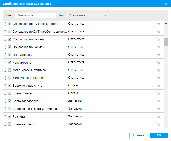Click the scrollbar up arrow
Image resolution: width=171 pixels, height=141 pixels.
click(x=166, y=23)
